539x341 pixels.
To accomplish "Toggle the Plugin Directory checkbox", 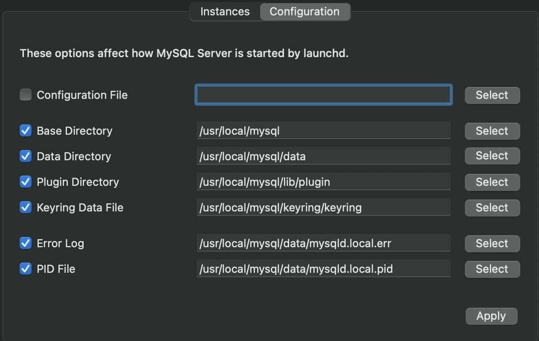I will point(26,182).
